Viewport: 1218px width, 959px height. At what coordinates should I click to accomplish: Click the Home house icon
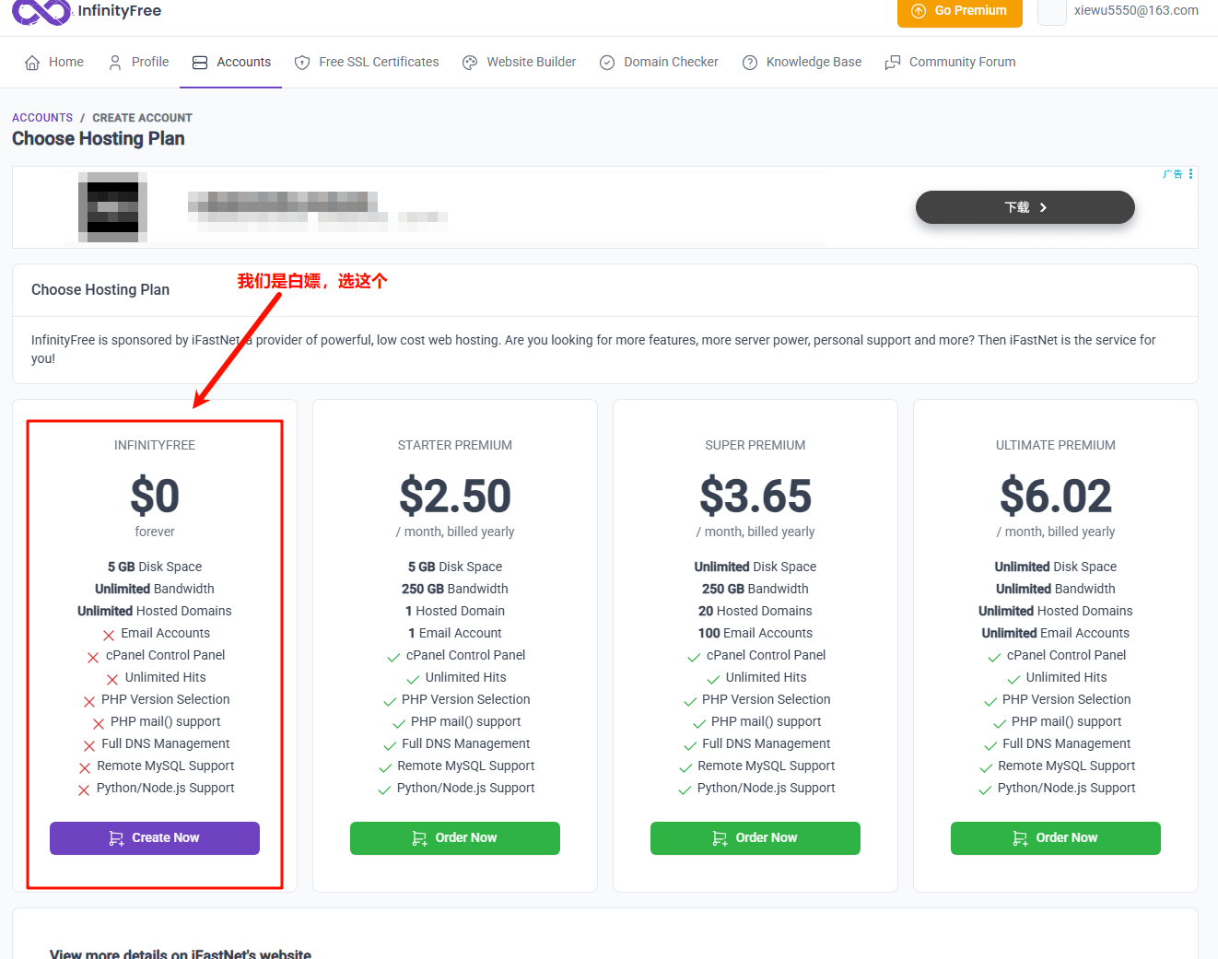tap(32, 63)
